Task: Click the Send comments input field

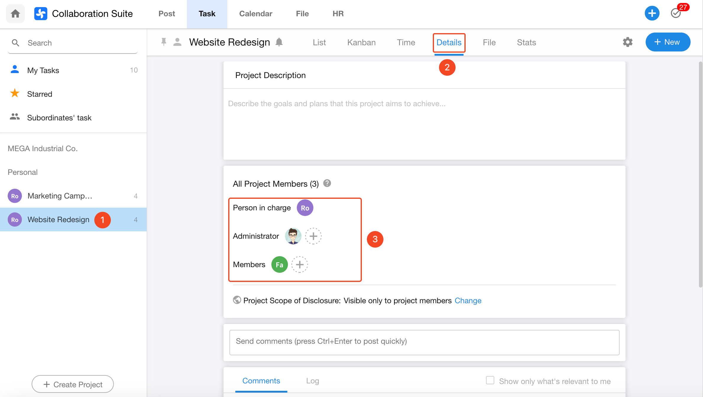Action: click(424, 342)
